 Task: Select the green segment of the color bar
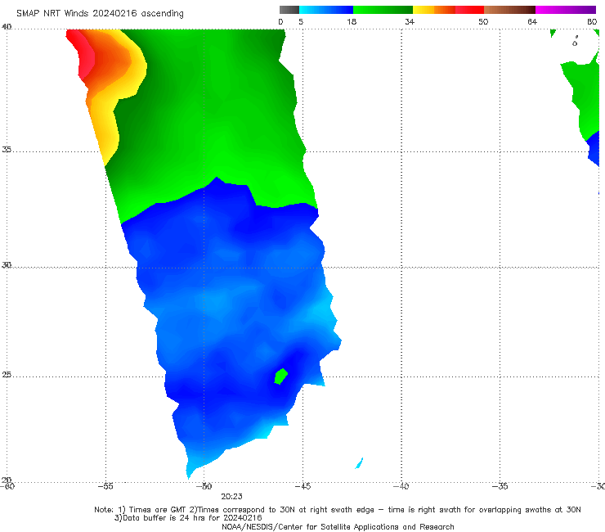[x=383, y=10]
